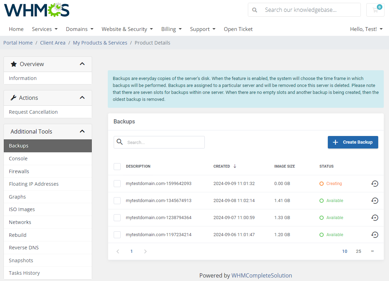Click the knowledgebase search magnifier icon
The width and height of the screenshot is (389, 281).
(255, 10)
